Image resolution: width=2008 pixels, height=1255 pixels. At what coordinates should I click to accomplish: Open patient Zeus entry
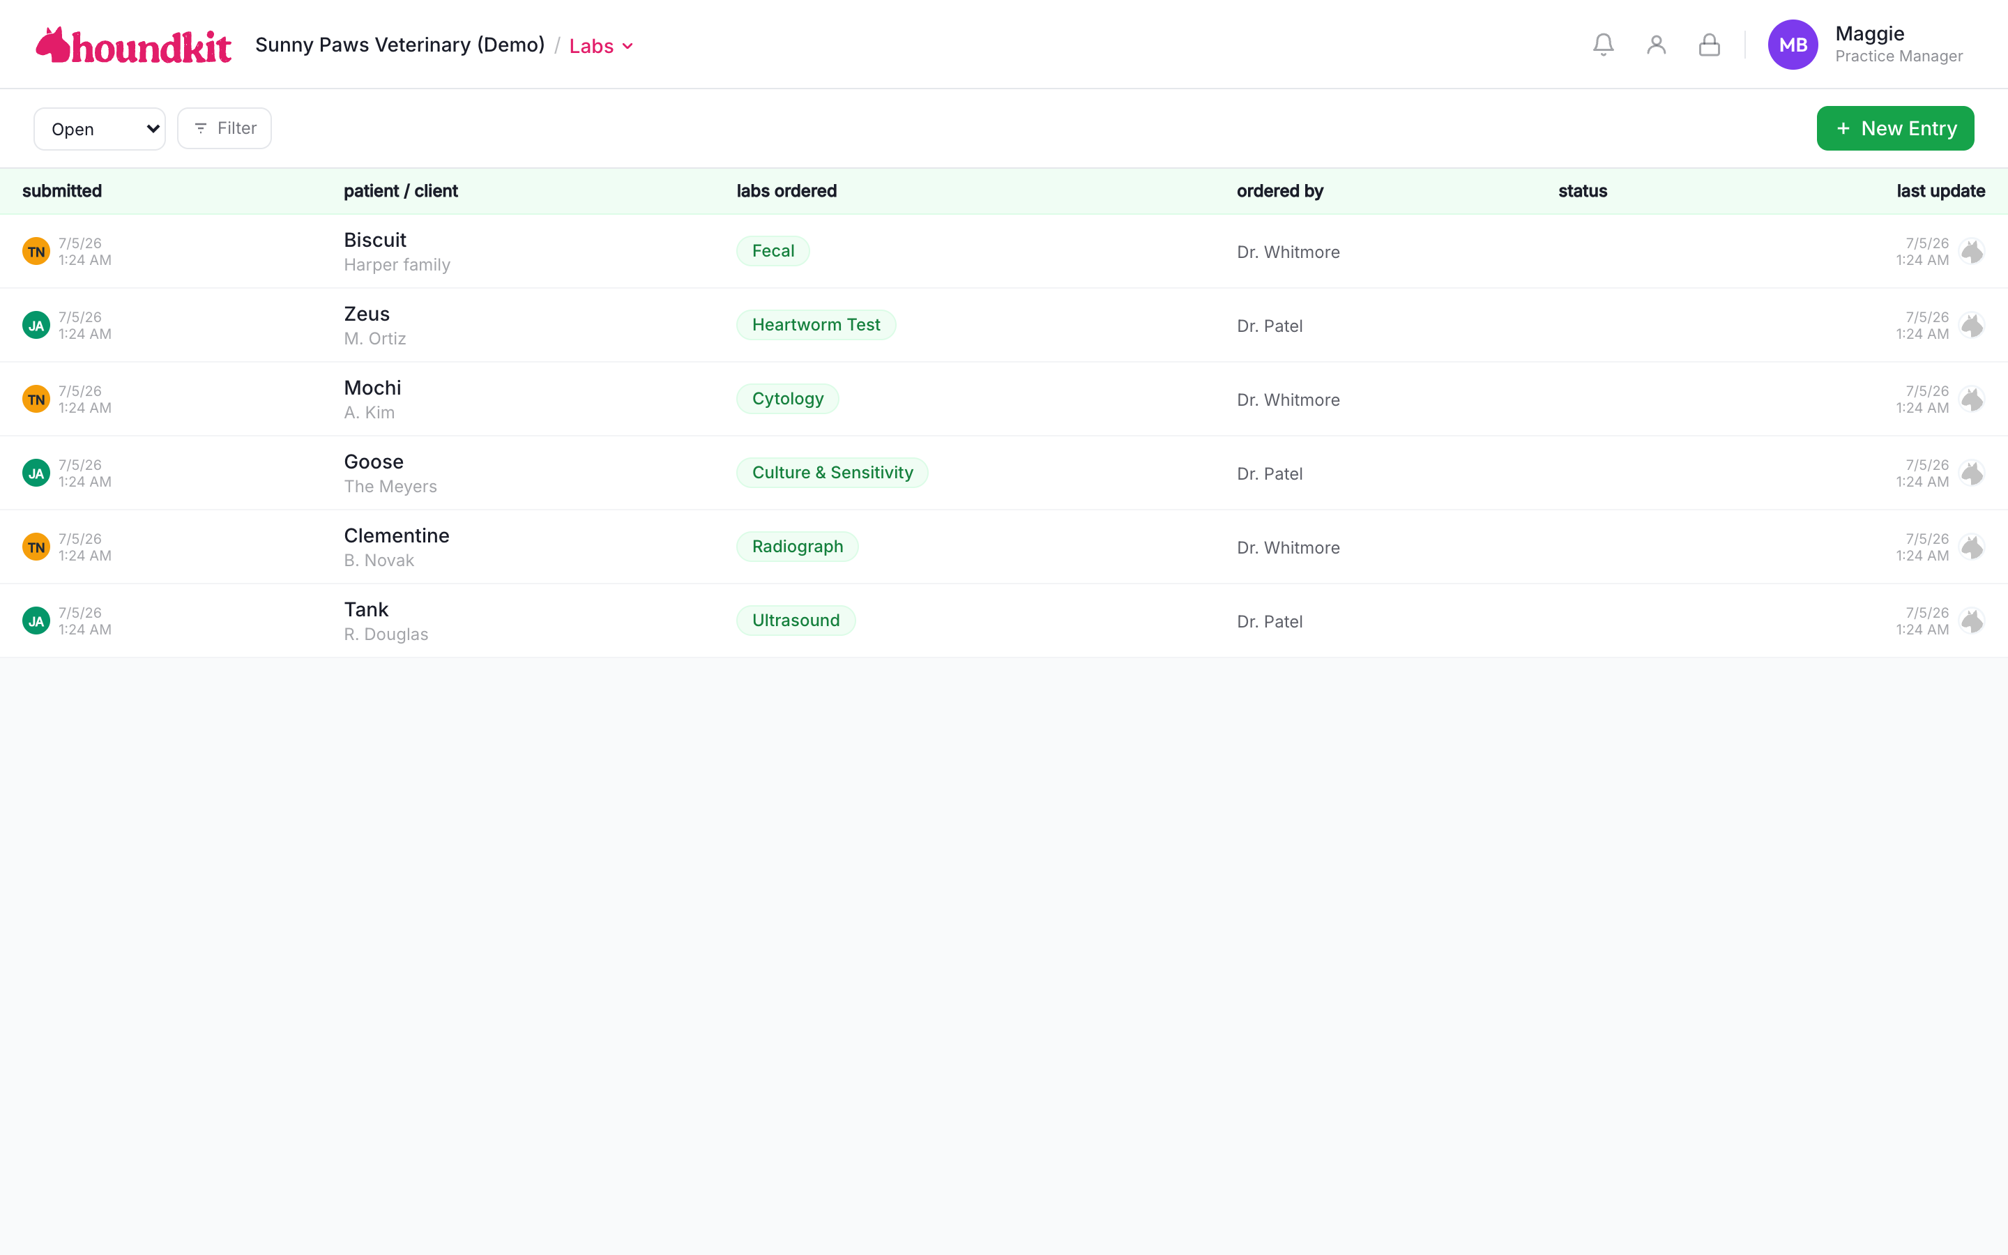click(x=367, y=314)
